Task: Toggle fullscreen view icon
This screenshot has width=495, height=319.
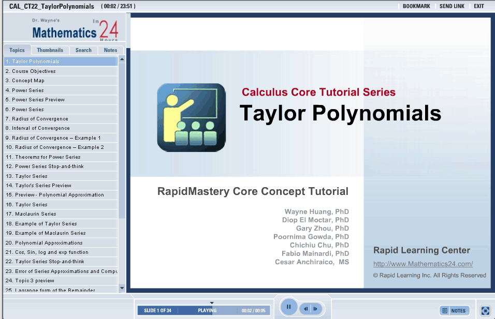Action: pos(485,311)
